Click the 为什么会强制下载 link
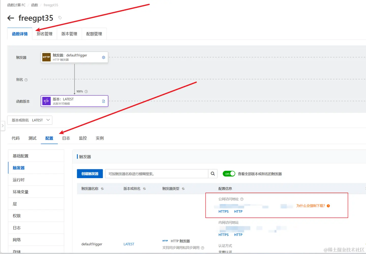Viewport: 366px width, 254px height. tap(311, 206)
